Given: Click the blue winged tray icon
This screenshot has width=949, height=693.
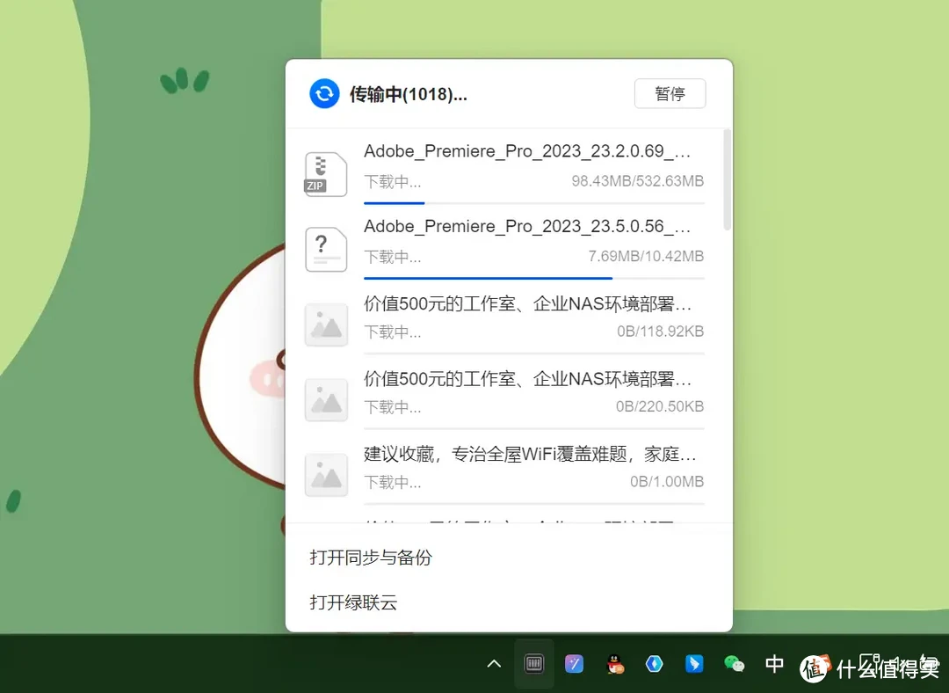Looking at the screenshot, I should 693,664.
